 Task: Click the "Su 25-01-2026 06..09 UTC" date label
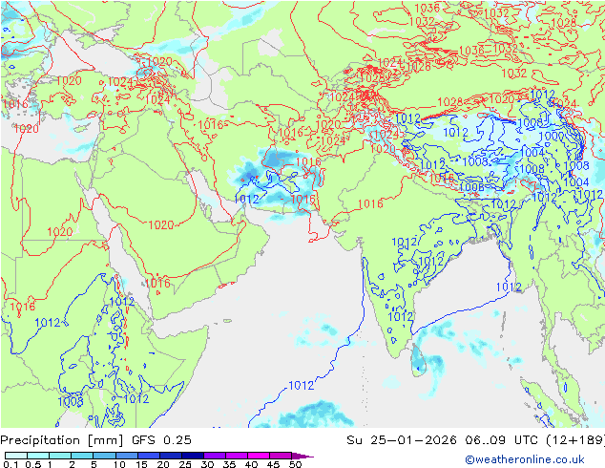tap(445, 439)
